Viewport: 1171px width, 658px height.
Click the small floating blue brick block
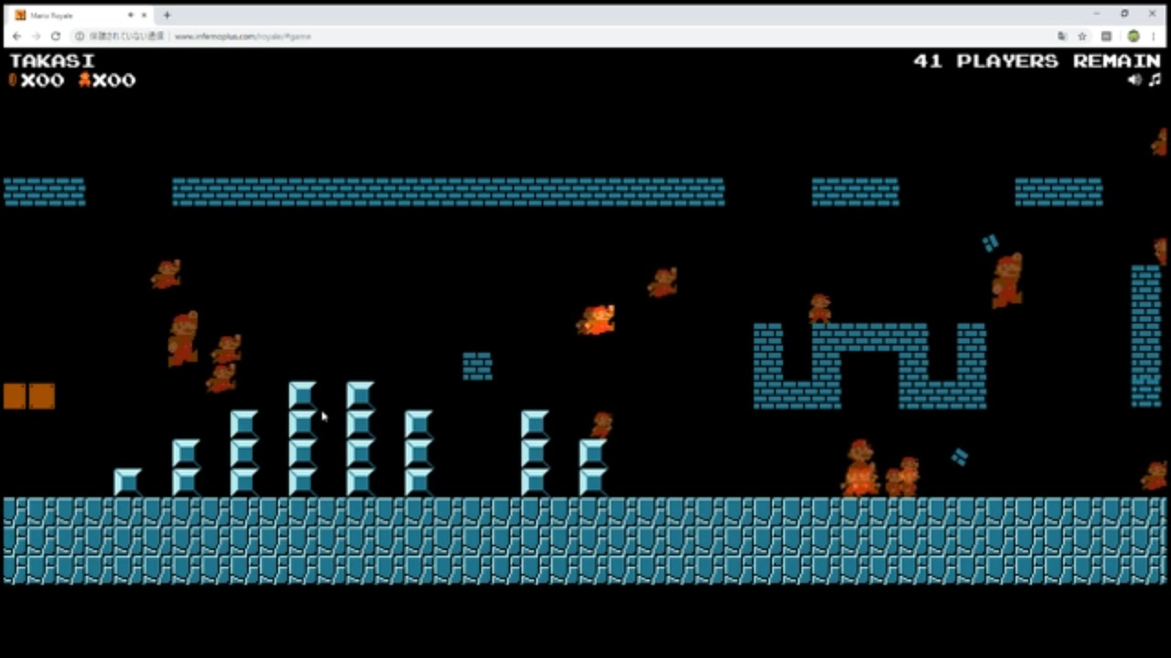click(477, 366)
